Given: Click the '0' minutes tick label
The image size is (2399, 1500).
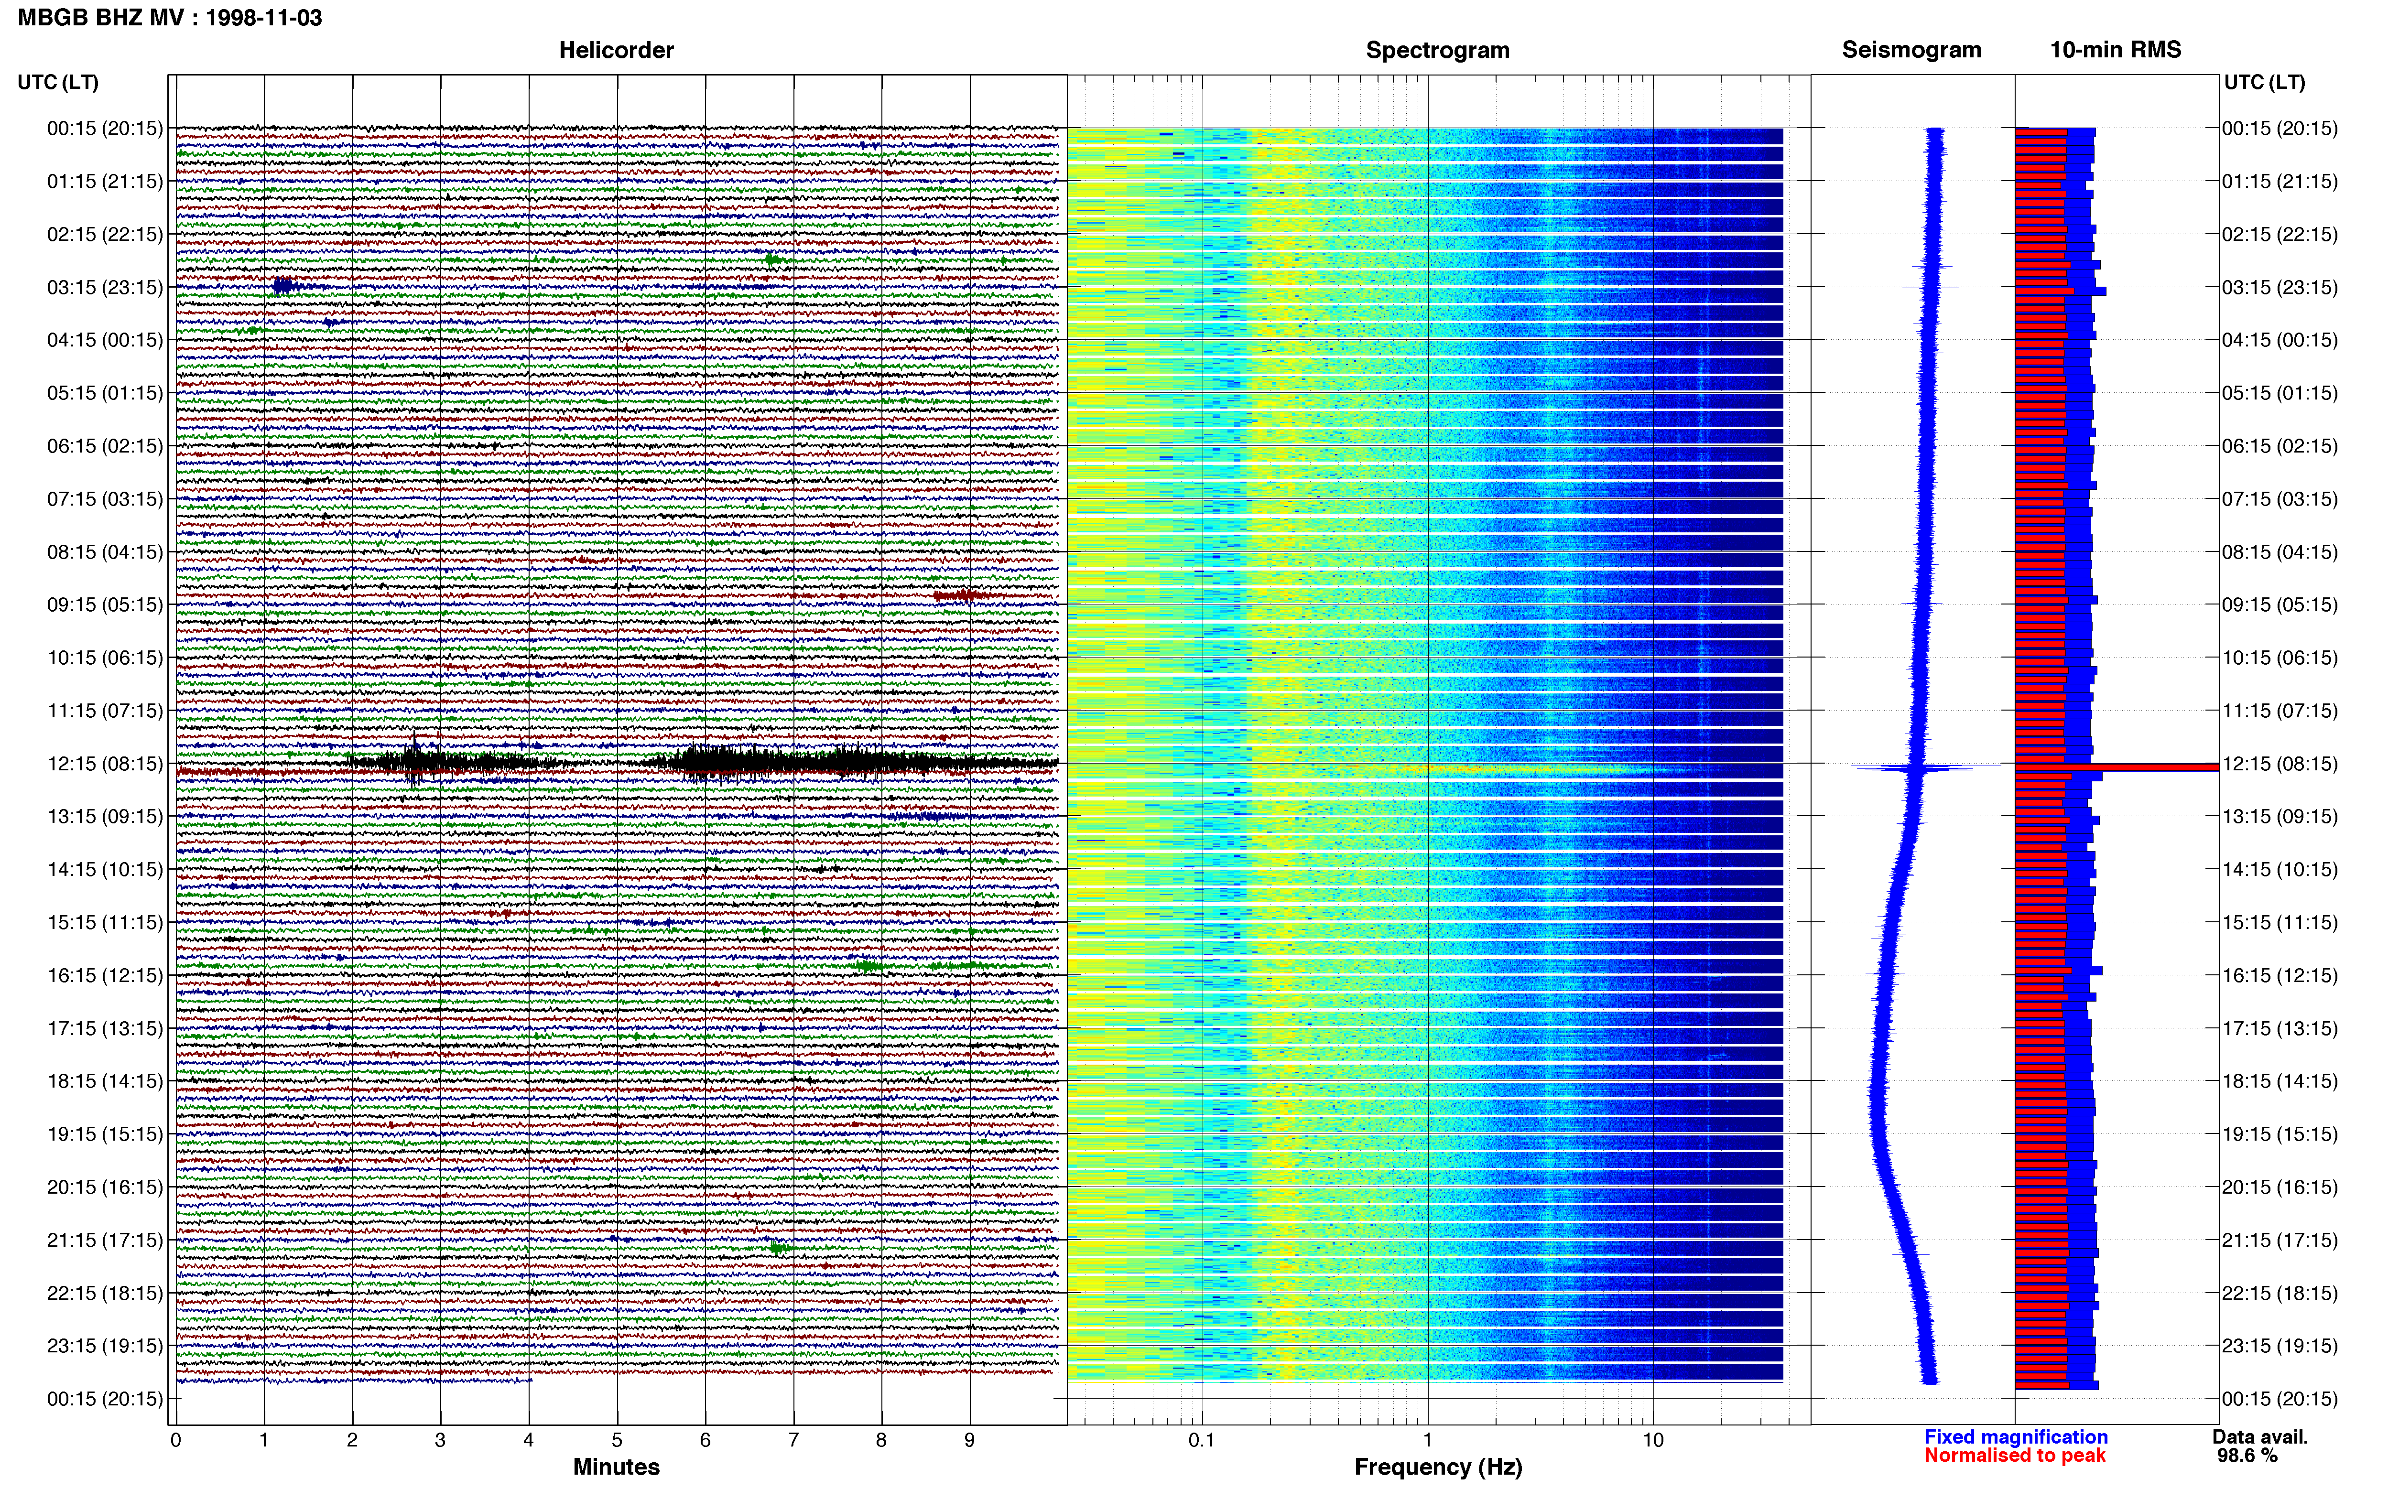Looking at the screenshot, I should 175,1439.
